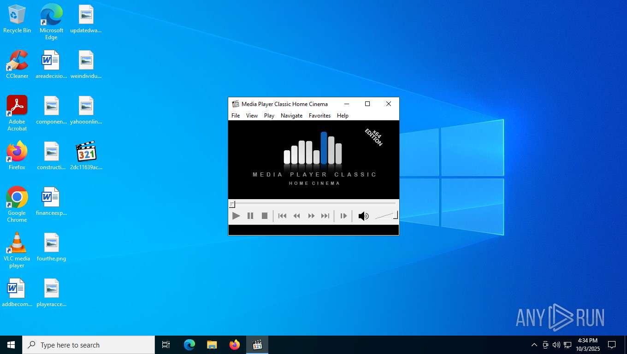Viewport: 627px width, 354px height.
Task: Select the playeracce... image file icon
Action: coord(51,293)
